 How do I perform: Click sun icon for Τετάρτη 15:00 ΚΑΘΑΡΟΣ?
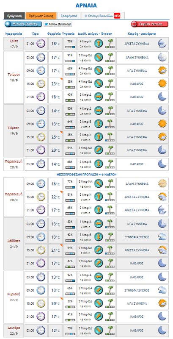tap(162, 83)
